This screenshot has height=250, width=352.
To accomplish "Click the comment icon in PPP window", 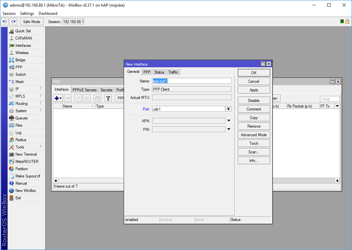I will tap(97, 98).
